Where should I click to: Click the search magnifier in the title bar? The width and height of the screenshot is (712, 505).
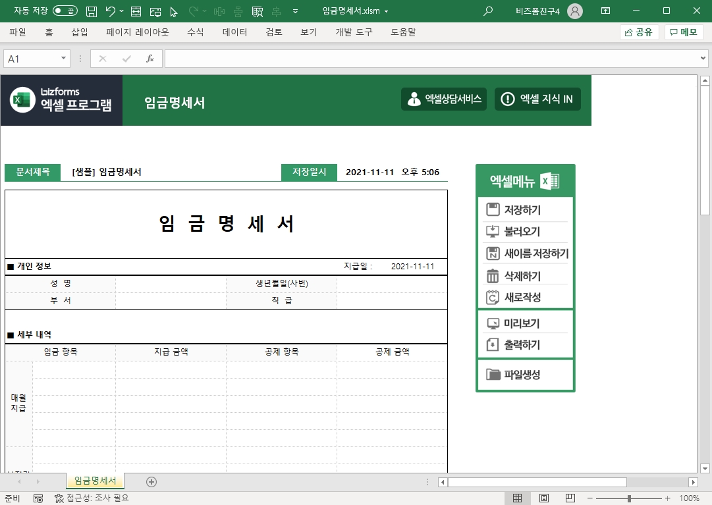[488, 11]
